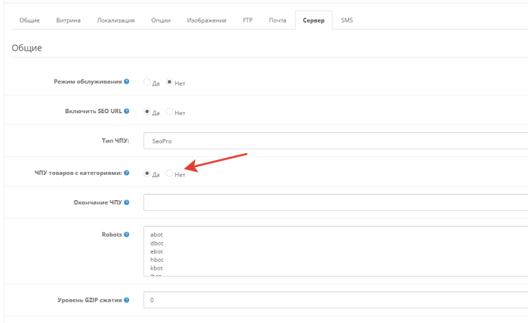Open the Витрина tab
Viewport: 528px width, 323px height.
68,20
